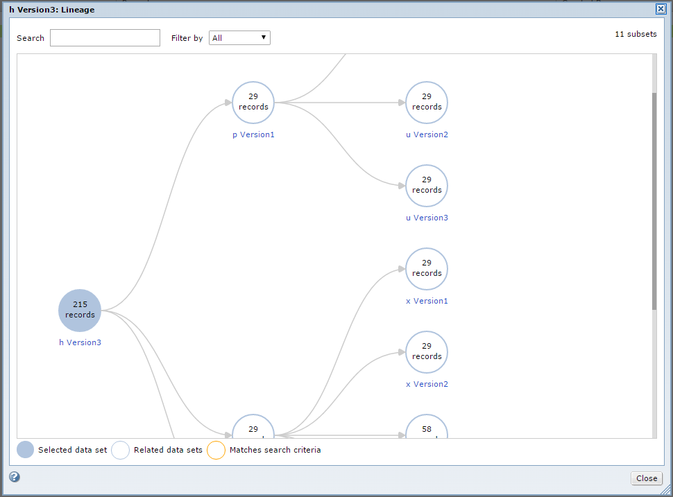Open the x Version1 label link
This screenshot has height=497, width=673.
click(427, 301)
